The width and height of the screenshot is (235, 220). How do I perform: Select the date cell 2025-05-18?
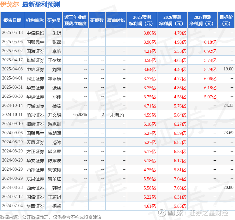tap(12, 33)
